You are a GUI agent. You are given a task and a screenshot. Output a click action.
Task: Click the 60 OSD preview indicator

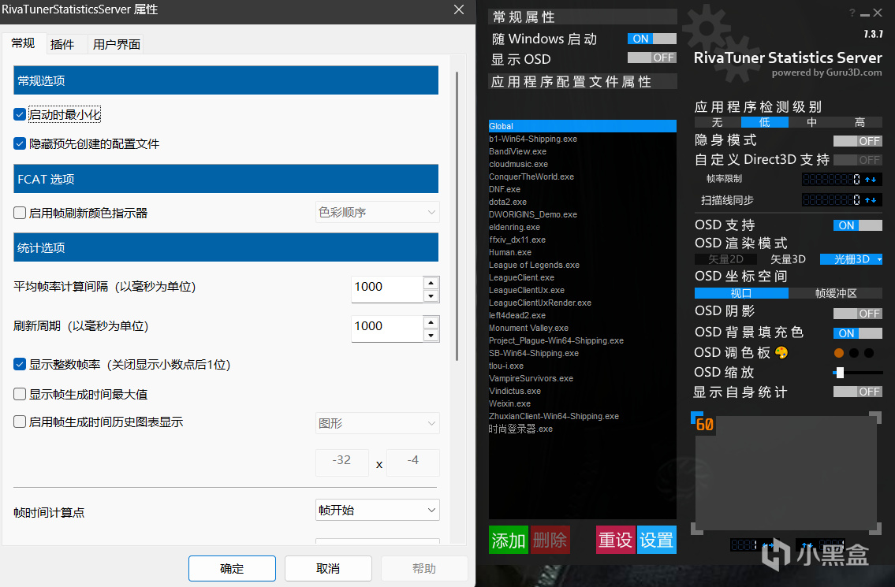coord(704,425)
